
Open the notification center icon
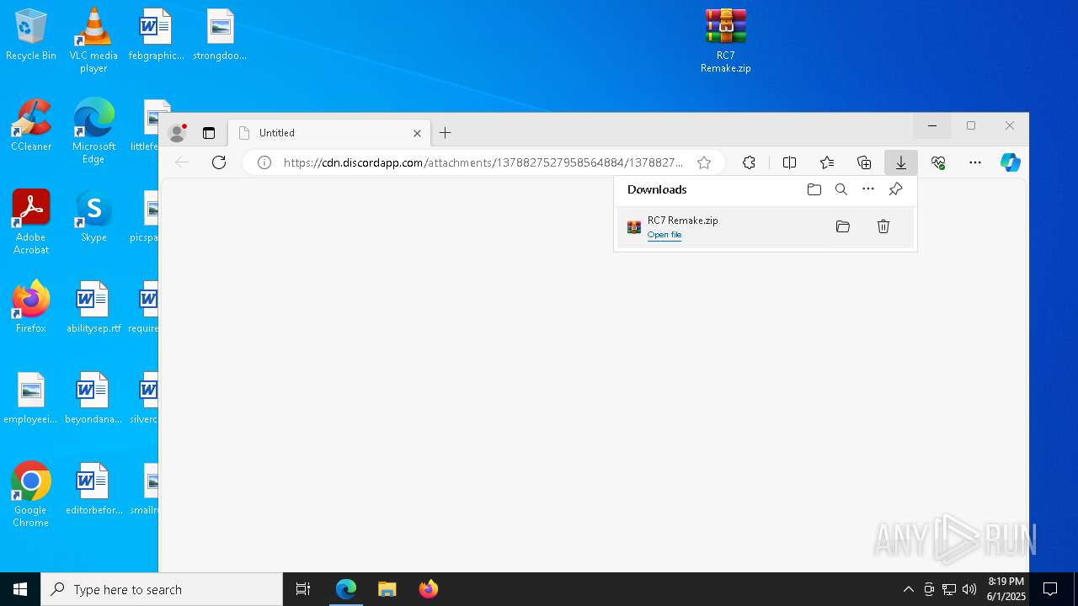[1050, 589]
